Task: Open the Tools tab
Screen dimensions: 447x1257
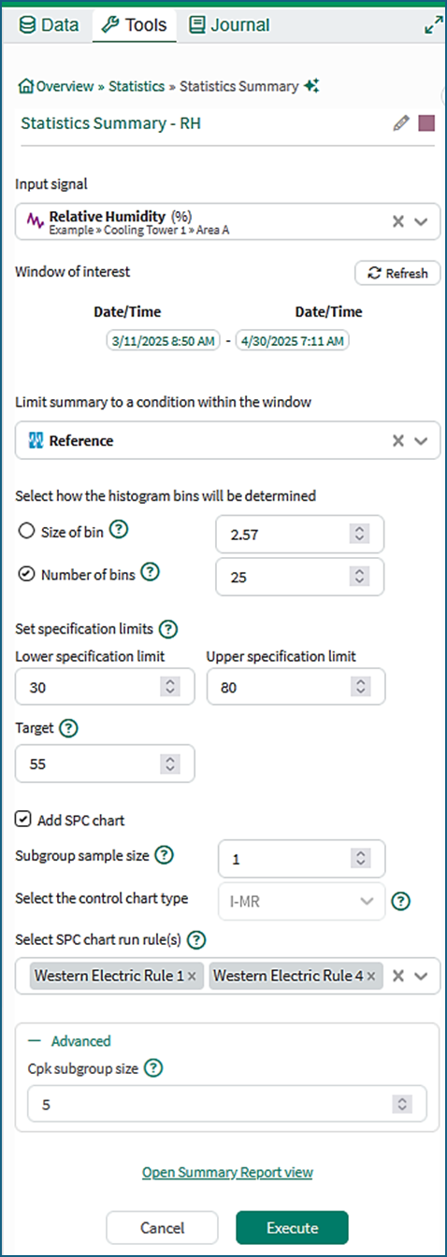Action: 135,25
